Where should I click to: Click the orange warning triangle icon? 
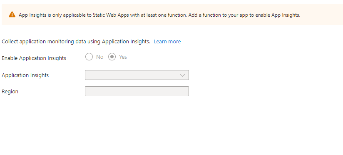click(12, 15)
